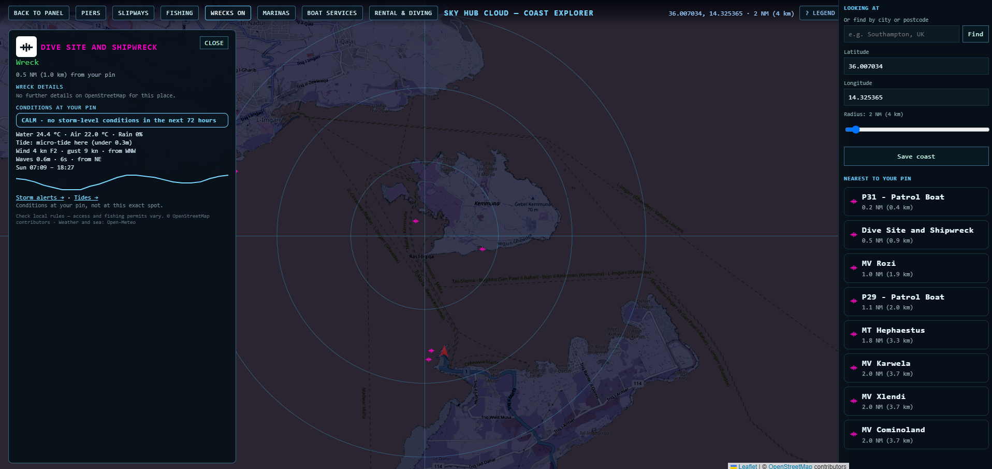Open the Legend
Image resolution: width=992 pixels, height=469 pixels.
pos(820,13)
